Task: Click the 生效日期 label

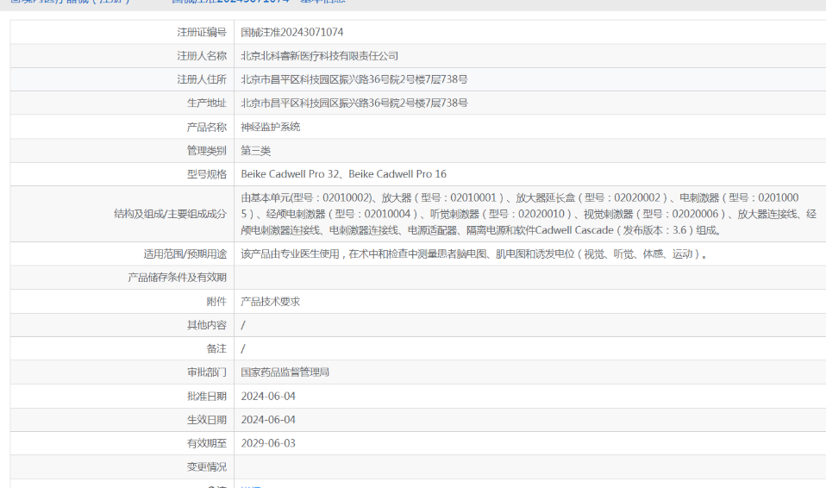Action: [x=207, y=420]
